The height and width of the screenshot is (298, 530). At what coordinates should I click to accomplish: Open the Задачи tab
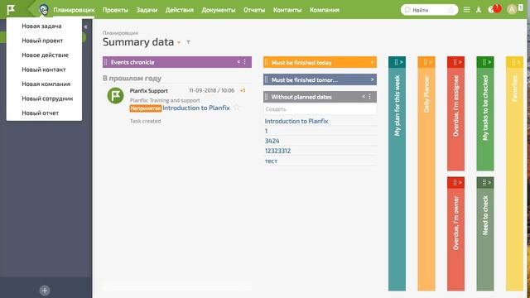click(x=147, y=10)
